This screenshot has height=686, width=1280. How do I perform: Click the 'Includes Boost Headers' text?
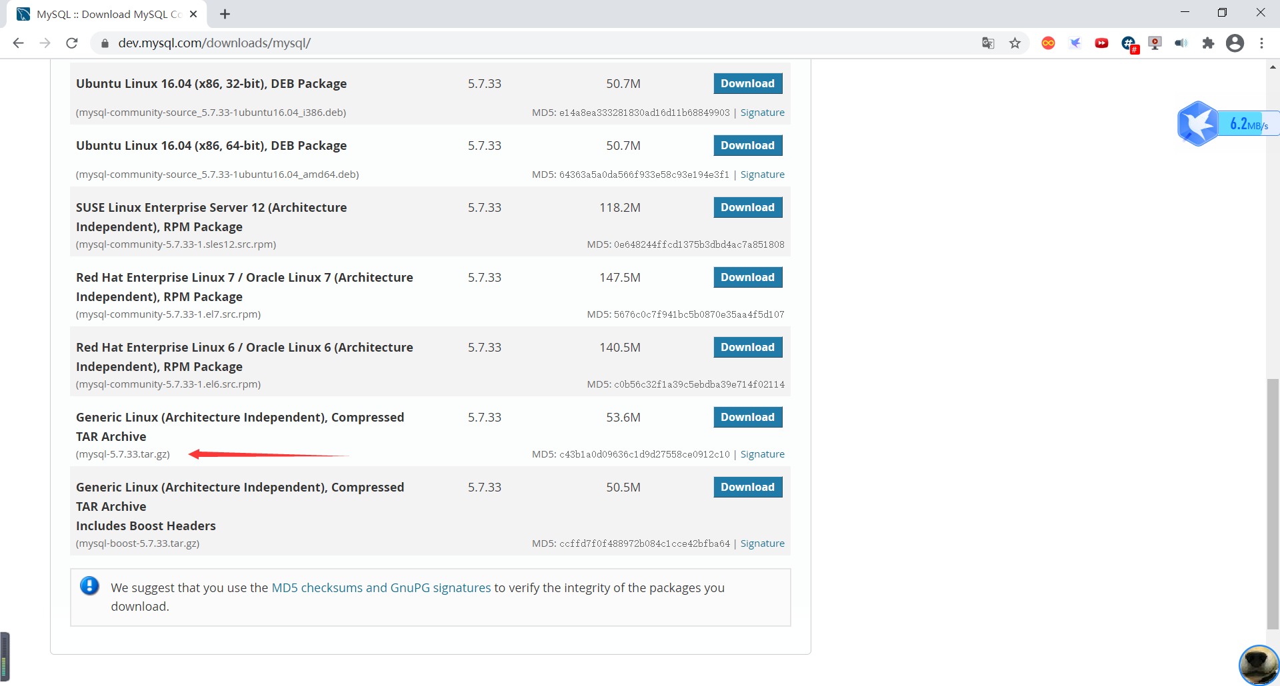coord(146,525)
